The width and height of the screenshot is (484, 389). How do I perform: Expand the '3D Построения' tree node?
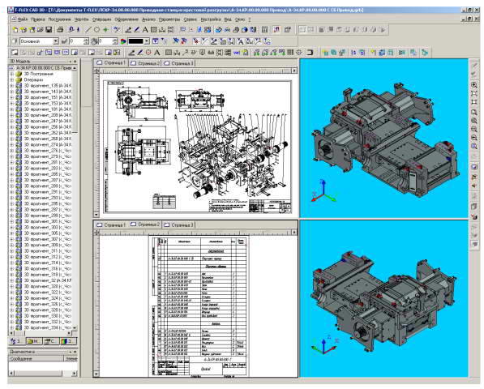coord(12,74)
